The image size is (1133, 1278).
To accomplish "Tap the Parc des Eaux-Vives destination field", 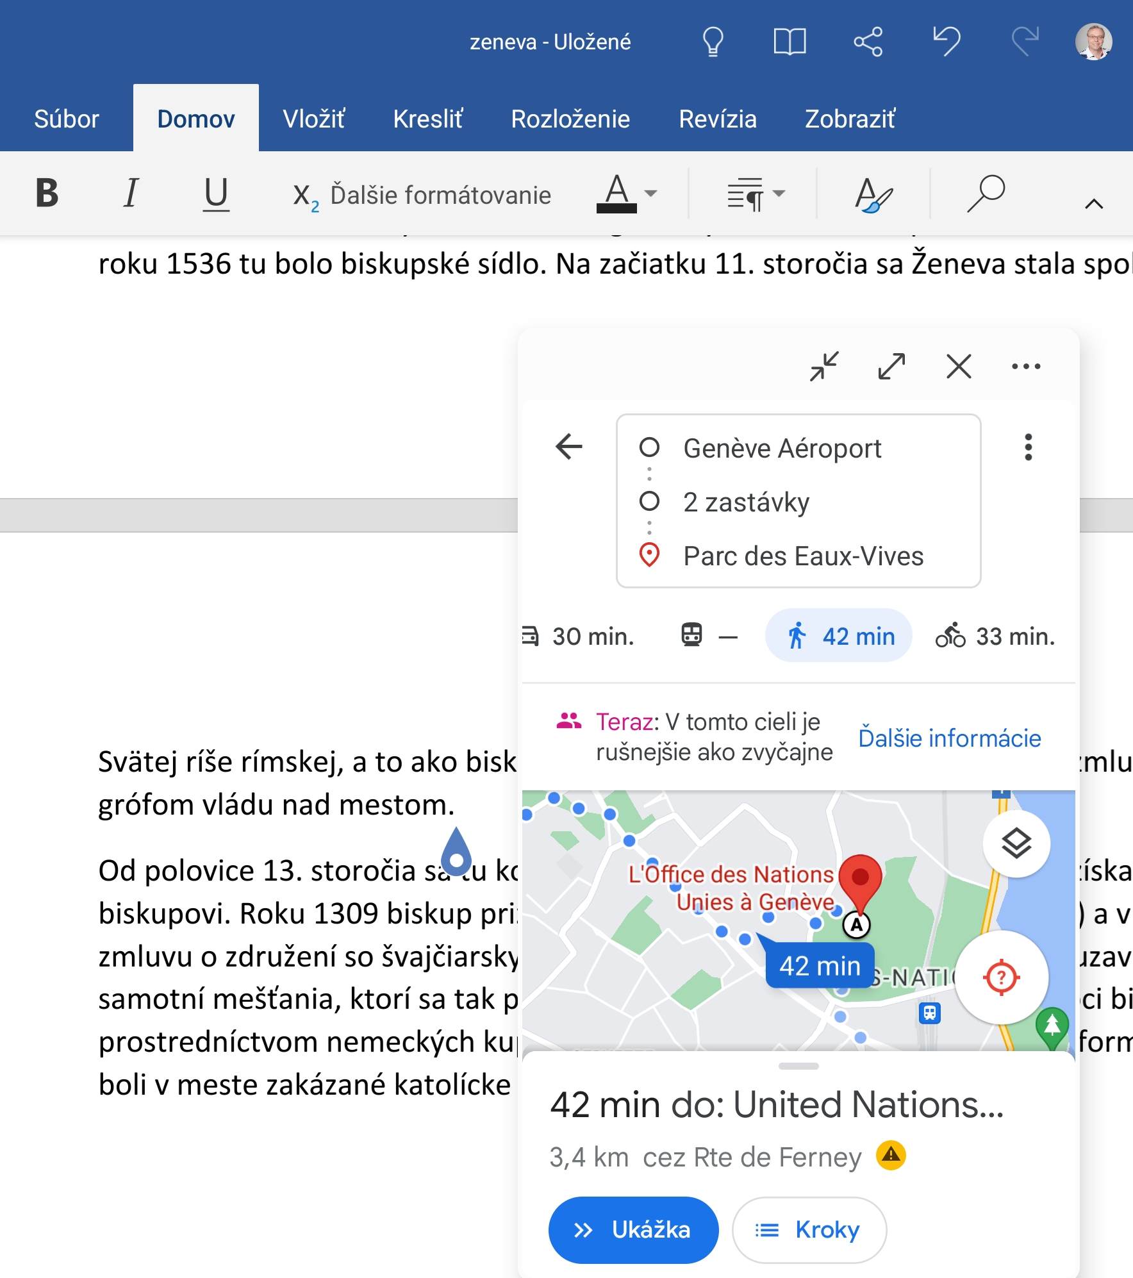I will point(803,556).
